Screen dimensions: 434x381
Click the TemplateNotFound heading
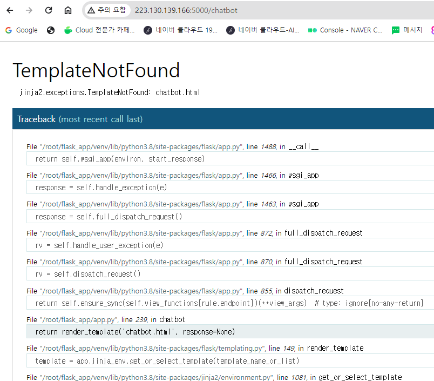tap(96, 70)
